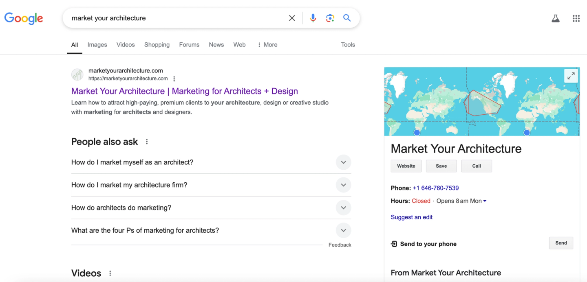Click the Website button in knowledge panel
Screen dimensions: 587x282
[406, 166]
